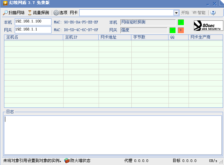The image size is (224, 165).
Task: Click the 强度 field
Action: 144,30
